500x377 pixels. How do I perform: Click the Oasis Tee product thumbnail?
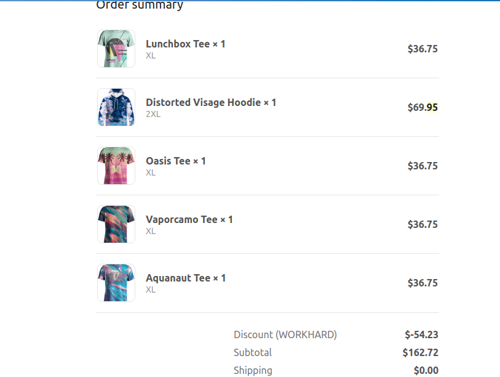pos(116,166)
